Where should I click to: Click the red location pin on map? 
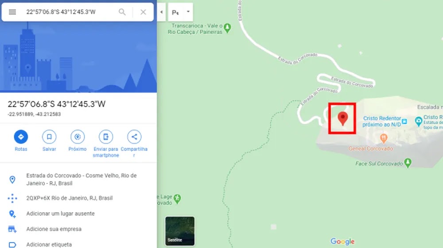(x=343, y=118)
